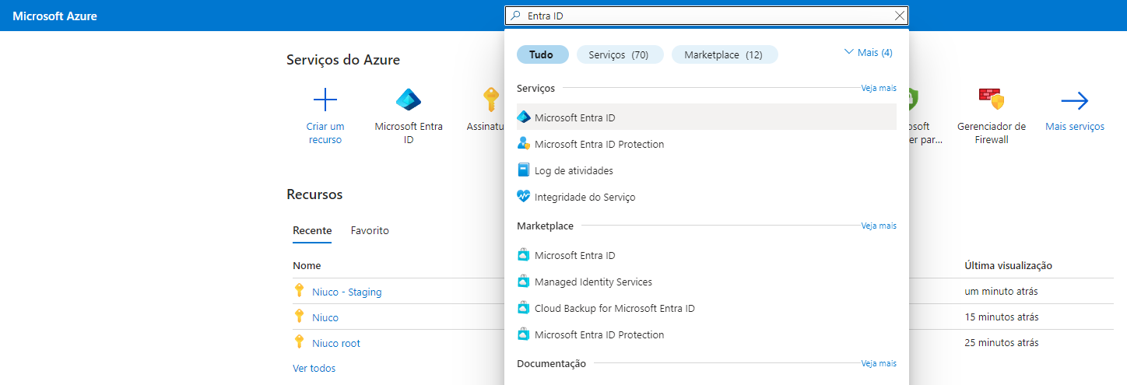Open Cloud Backup for Microsoft Entra ID result
The height and width of the screenshot is (385, 1127).
point(707,308)
